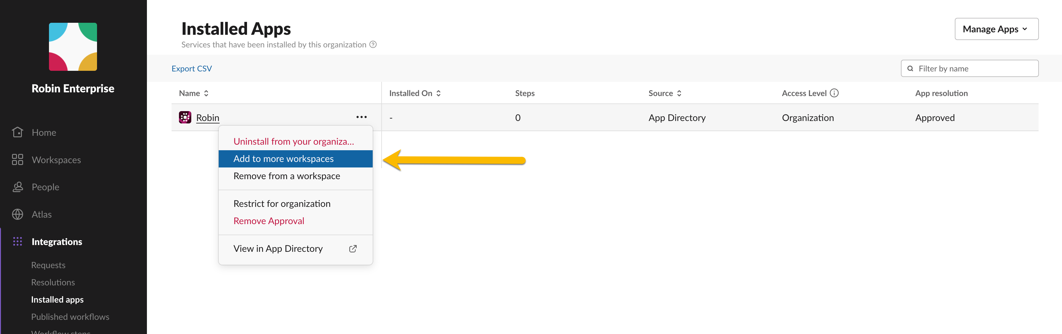Open the Robin app link
This screenshot has height=334, width=1062.
pyautogui.click(x=207, y=117)
